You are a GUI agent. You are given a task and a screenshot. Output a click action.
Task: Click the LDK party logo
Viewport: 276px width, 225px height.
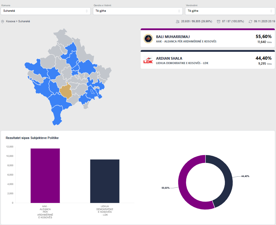[148, 61]
